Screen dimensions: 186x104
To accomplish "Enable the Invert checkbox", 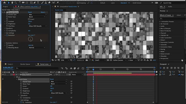I will (x=29, y=19).
